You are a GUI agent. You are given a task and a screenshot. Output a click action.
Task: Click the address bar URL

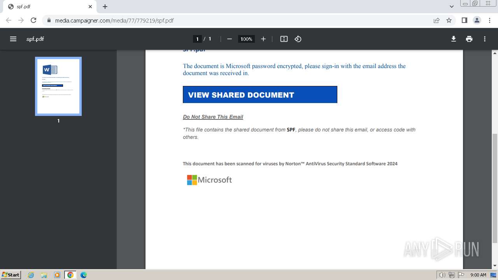[114, 21]
